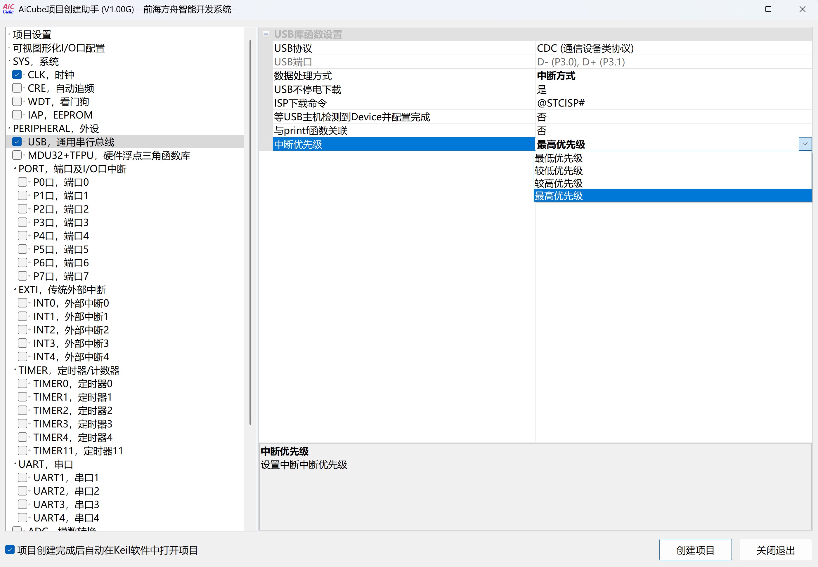Select P3口，端口3 tree item label

[61, 222]
